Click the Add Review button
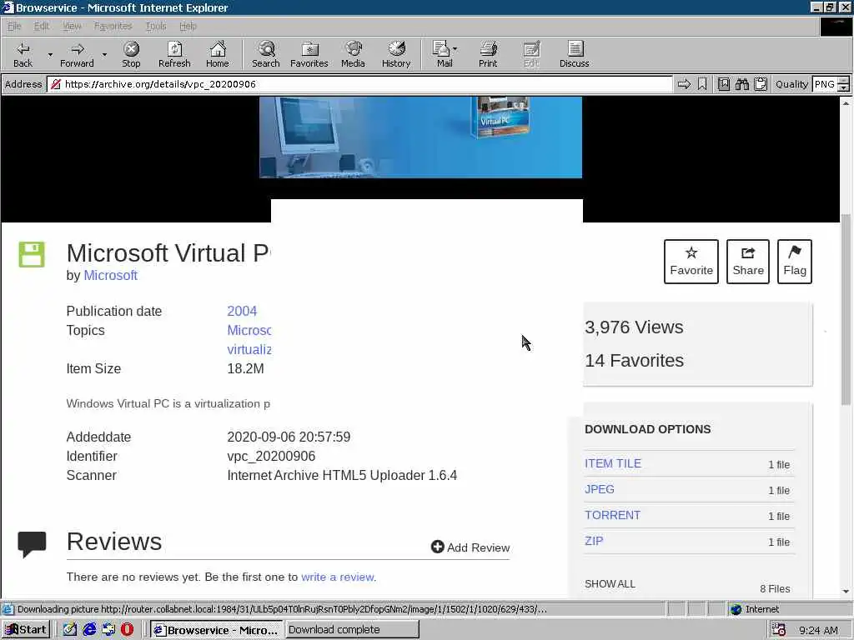Screen dimensions: 854x640 [470, 547]
